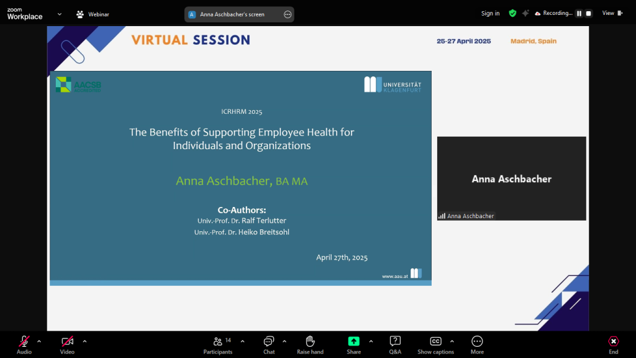This screenshot has width=636, height=358.
Task: Unmute the microphone via Audio icon
Action: (x=24, y=341)
